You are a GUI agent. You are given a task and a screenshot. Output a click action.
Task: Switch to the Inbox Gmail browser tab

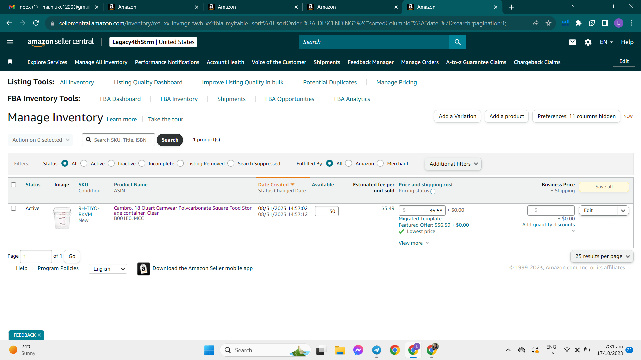[x=53, y=7]
